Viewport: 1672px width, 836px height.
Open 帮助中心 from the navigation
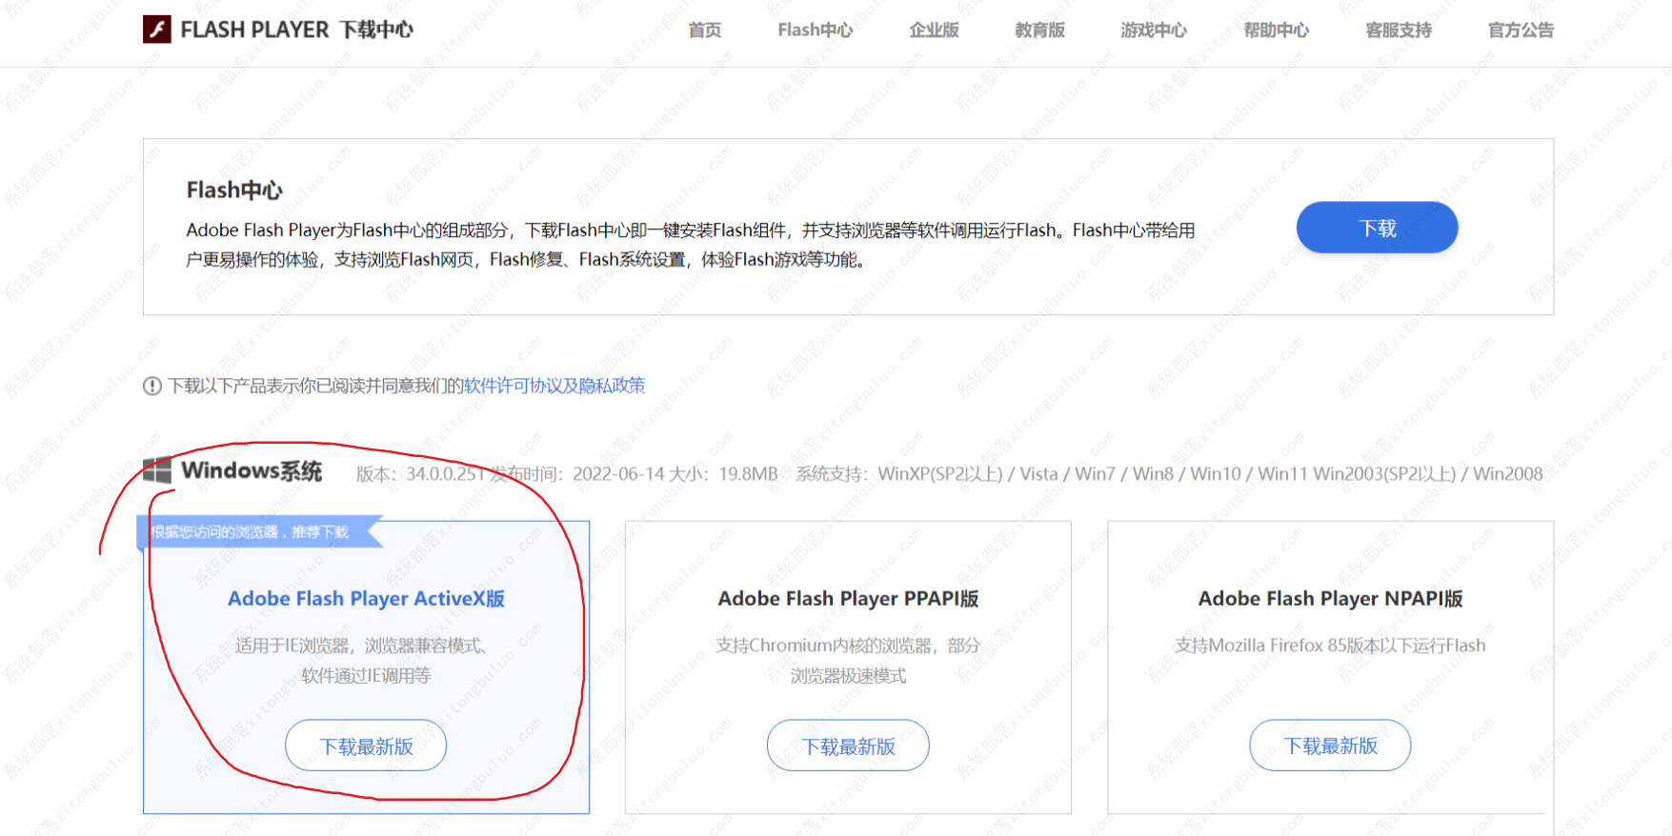1277,30
